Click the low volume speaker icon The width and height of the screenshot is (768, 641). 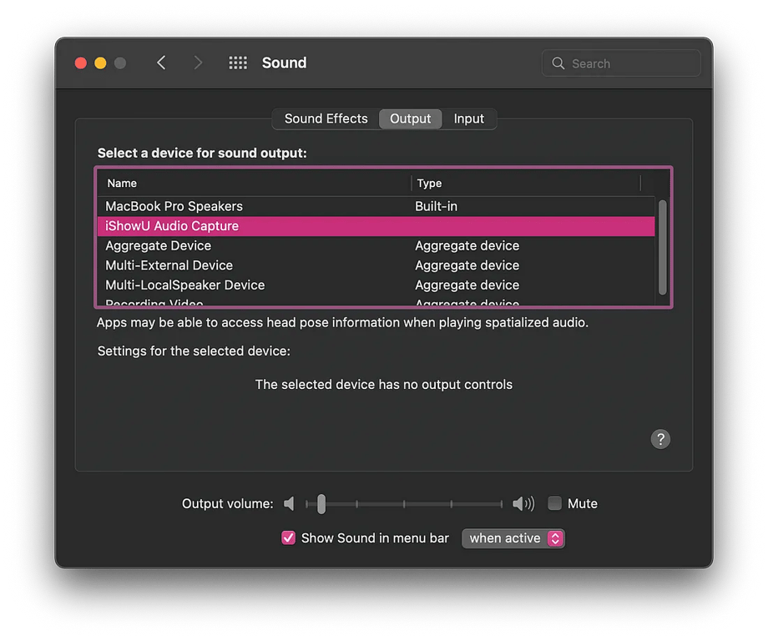[x=289, y=503]
